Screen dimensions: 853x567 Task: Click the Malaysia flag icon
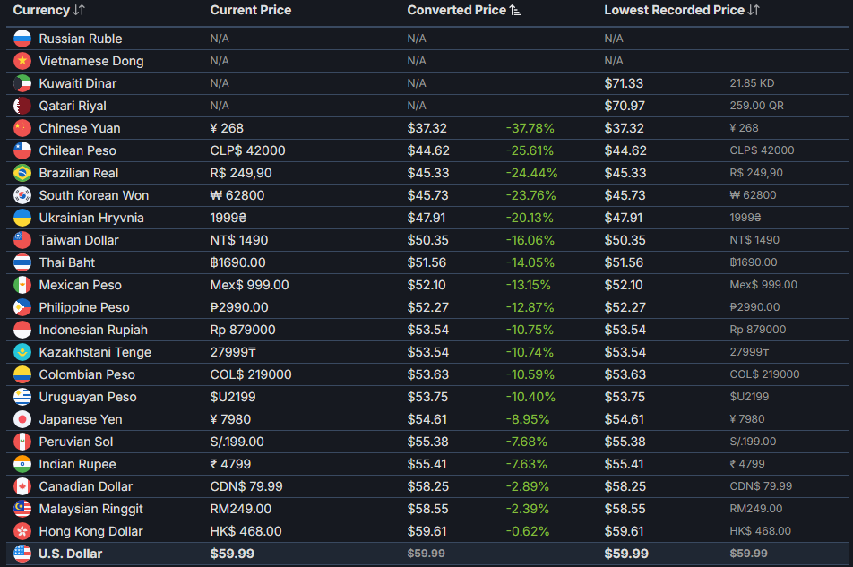pyautogui.click(x=22, y=508)
